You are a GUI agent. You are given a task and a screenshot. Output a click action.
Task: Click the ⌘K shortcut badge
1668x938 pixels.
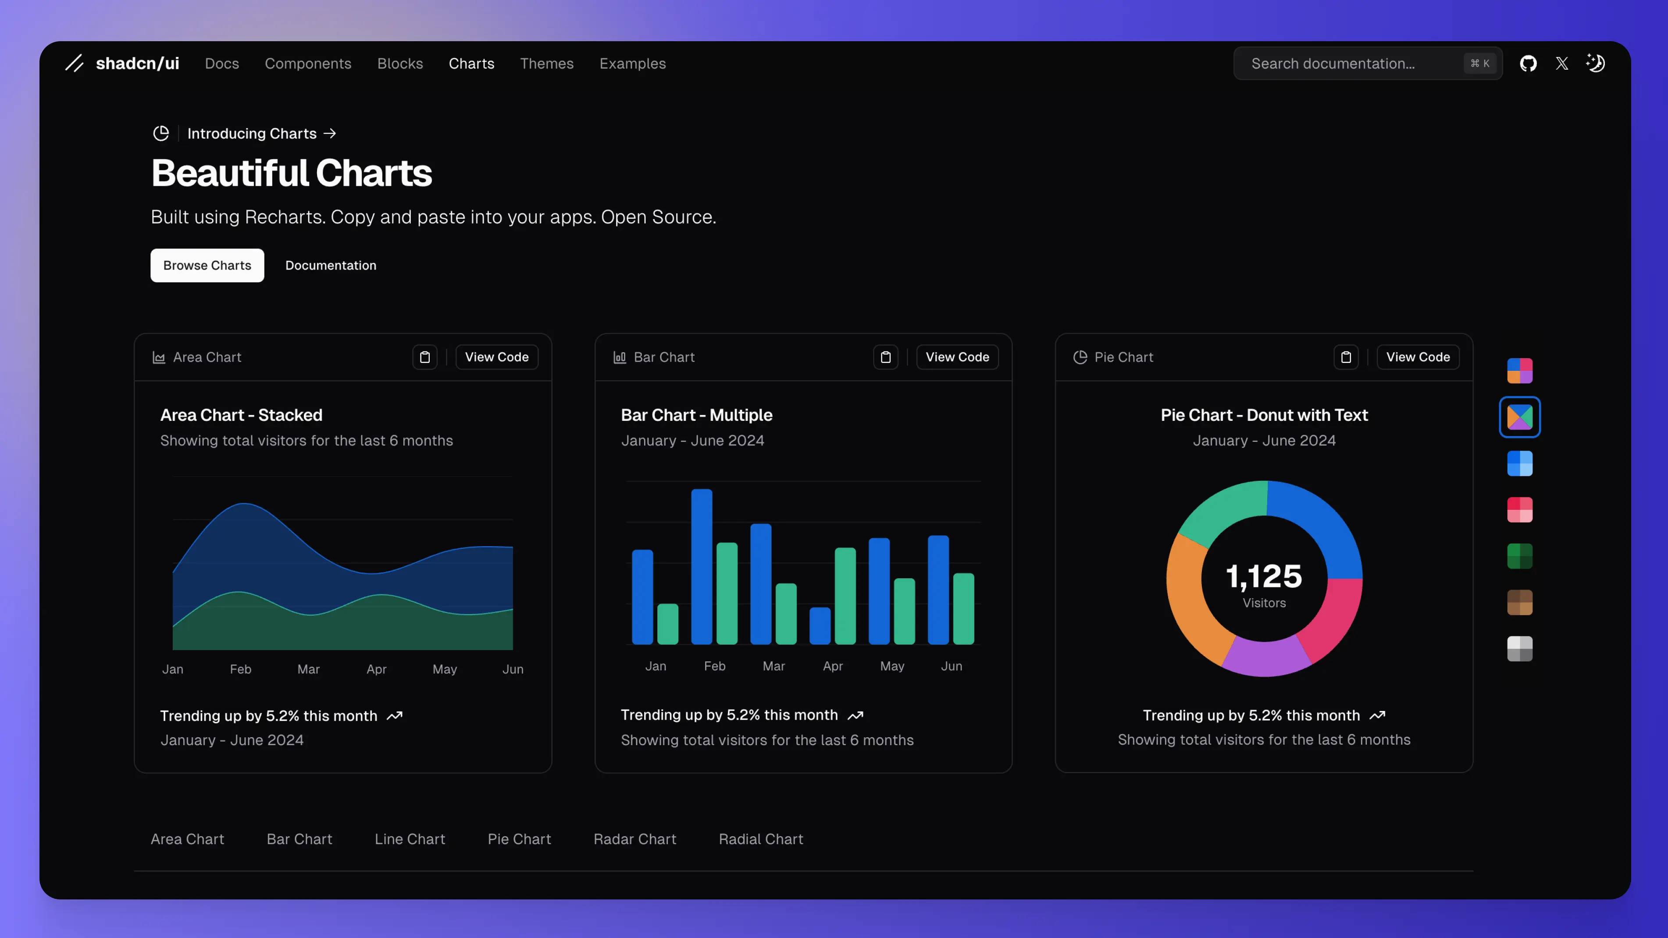tap(1480, 64)
